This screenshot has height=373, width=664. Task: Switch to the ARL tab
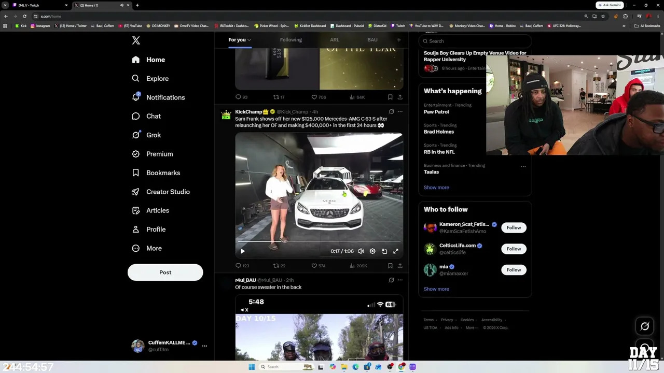pos(335,40)
